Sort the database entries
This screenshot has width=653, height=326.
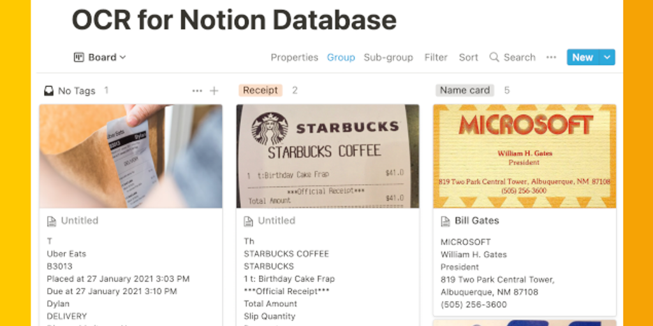pyautogui.click(x=468, y=57)
